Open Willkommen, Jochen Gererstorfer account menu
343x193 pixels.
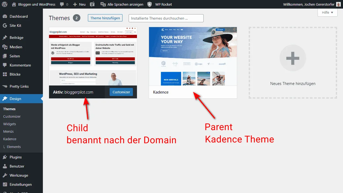[312, 4]
